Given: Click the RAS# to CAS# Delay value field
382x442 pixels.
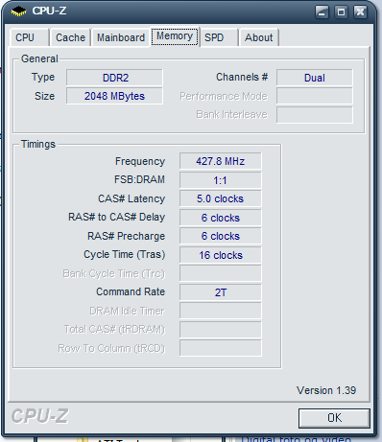Looking at the screenshot, I should click(221, 218).
